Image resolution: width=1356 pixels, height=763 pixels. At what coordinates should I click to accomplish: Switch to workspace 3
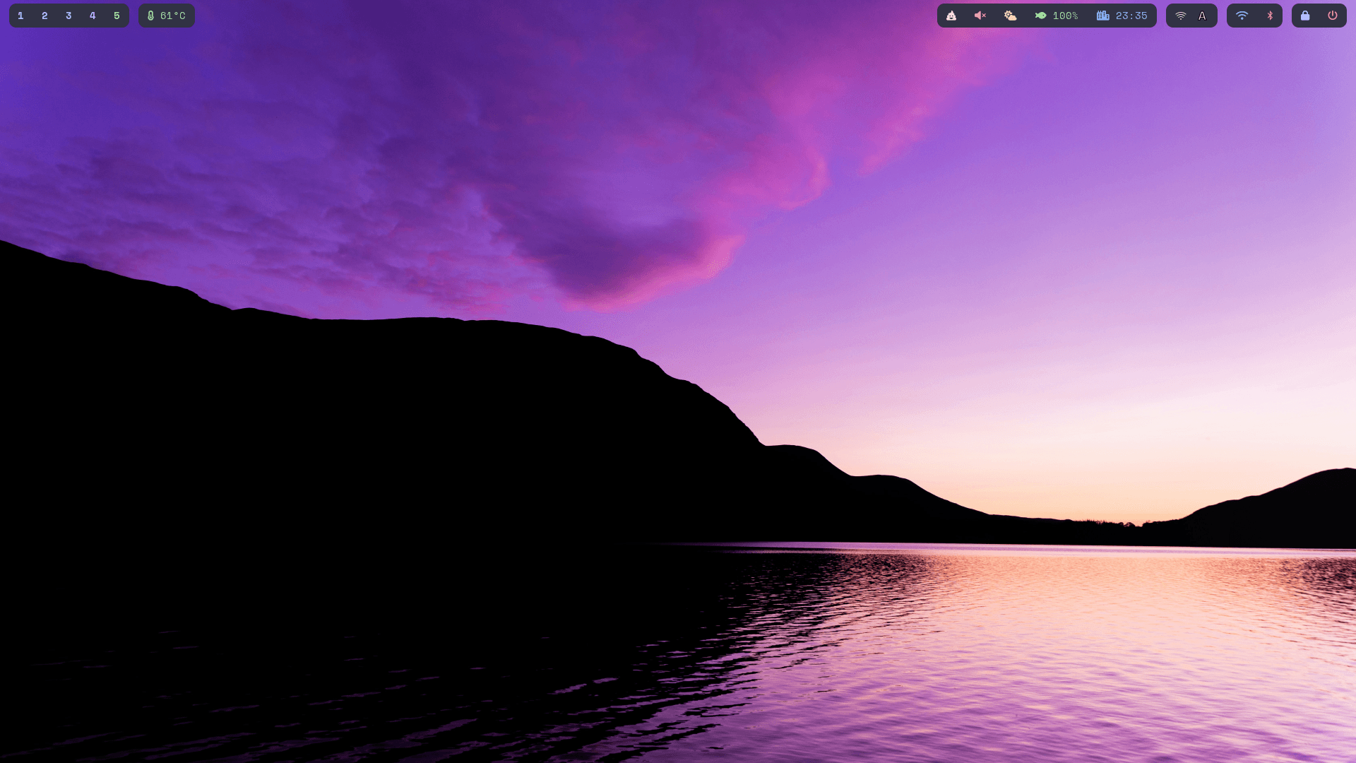point(69,15)
